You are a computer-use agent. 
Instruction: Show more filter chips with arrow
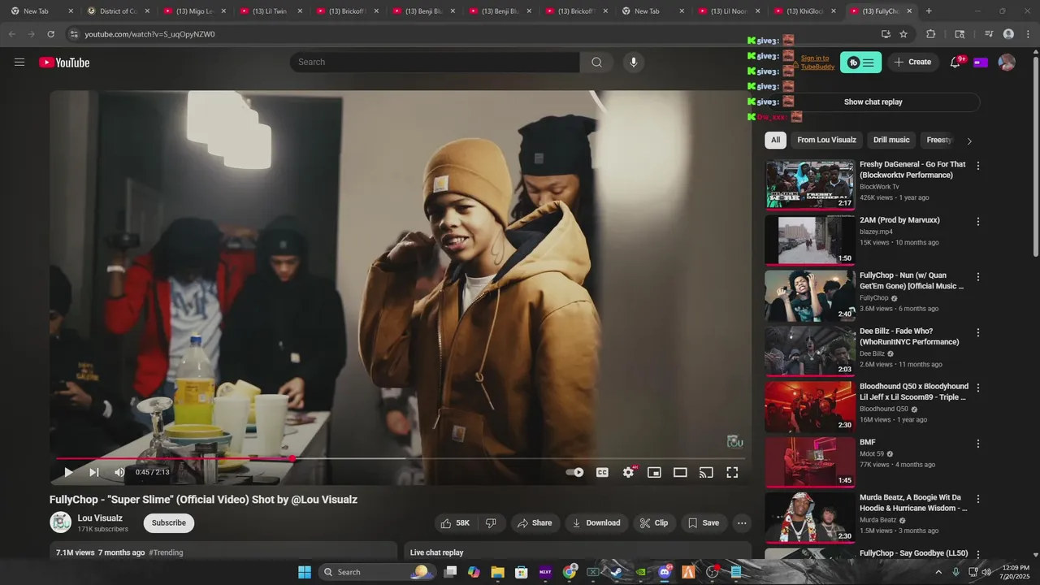click(968, 141)
